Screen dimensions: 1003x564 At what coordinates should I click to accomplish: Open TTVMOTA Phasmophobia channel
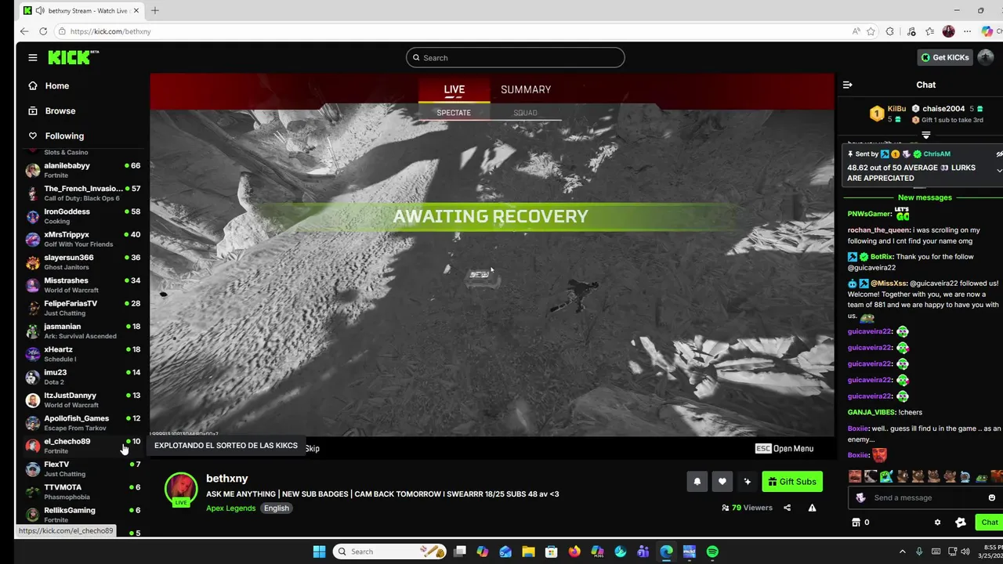(82, 492)
